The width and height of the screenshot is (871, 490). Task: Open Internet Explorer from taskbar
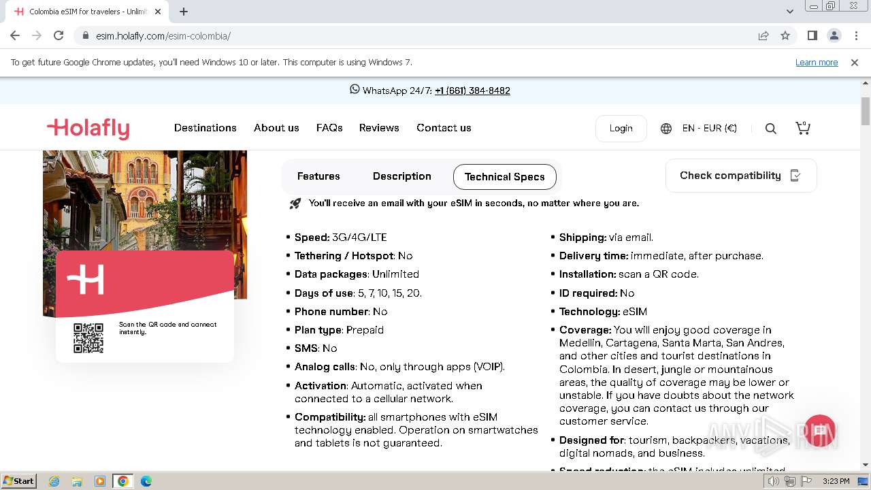[54, 481]
